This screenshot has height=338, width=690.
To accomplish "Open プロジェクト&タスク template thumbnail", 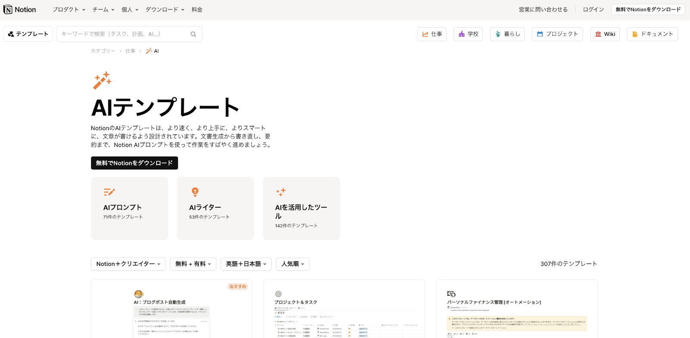I will pyautogui.click(x=344, y=309).
